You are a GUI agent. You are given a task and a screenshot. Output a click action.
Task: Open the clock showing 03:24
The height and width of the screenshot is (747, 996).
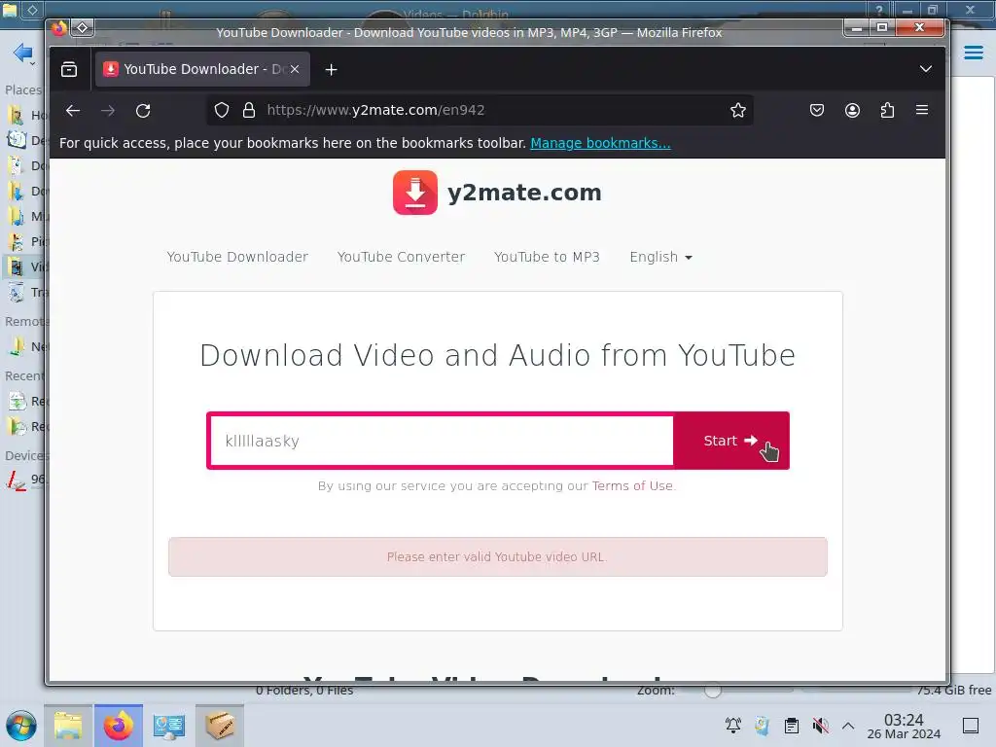(x=904, y=727)
